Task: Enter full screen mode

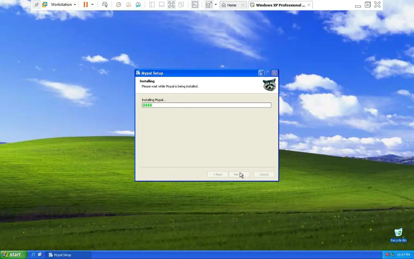Action: click(171, 5)
